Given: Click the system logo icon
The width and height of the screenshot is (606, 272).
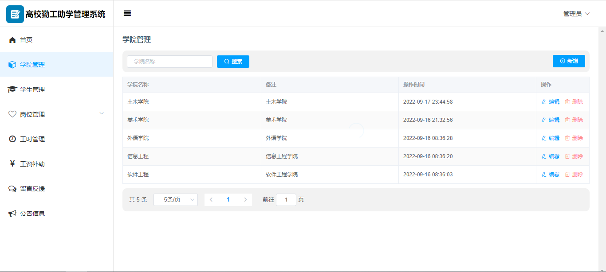Looking at the screenshot, I should tap(15, 14).
